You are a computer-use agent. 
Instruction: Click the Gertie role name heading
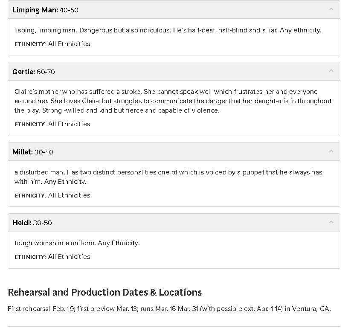click(x=23, y=72)
